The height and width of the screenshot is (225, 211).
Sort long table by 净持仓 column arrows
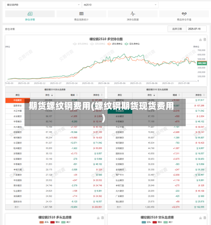coord(102,95)
